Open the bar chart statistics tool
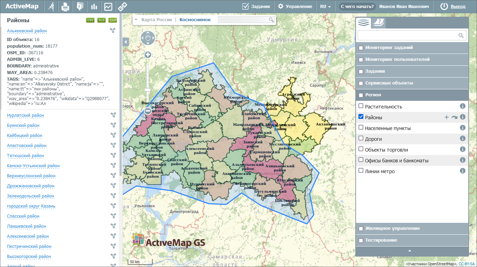The width and height of the screenshot is (477, 267). (94, 6)
